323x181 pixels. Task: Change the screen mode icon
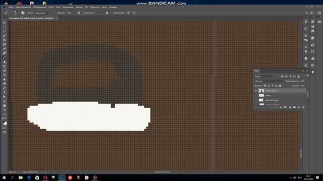5,132
